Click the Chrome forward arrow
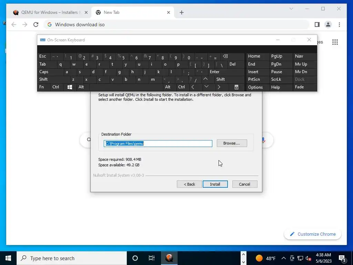The width and height of the screenshot is (353, 265). (x=25, y=24)
